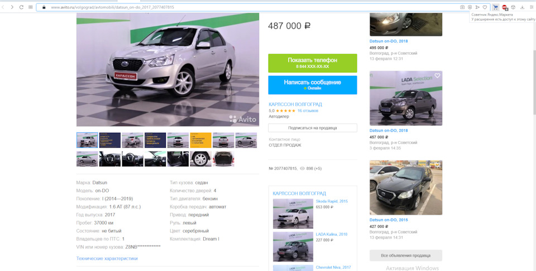The image size is (536, 271).
Task: Click the 'серебряный' color value
Action: tap(195, 231)
